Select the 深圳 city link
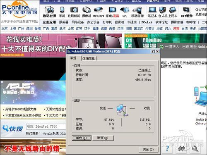The height and width of the screenshot is (155, 207). (x=29, y=29)
